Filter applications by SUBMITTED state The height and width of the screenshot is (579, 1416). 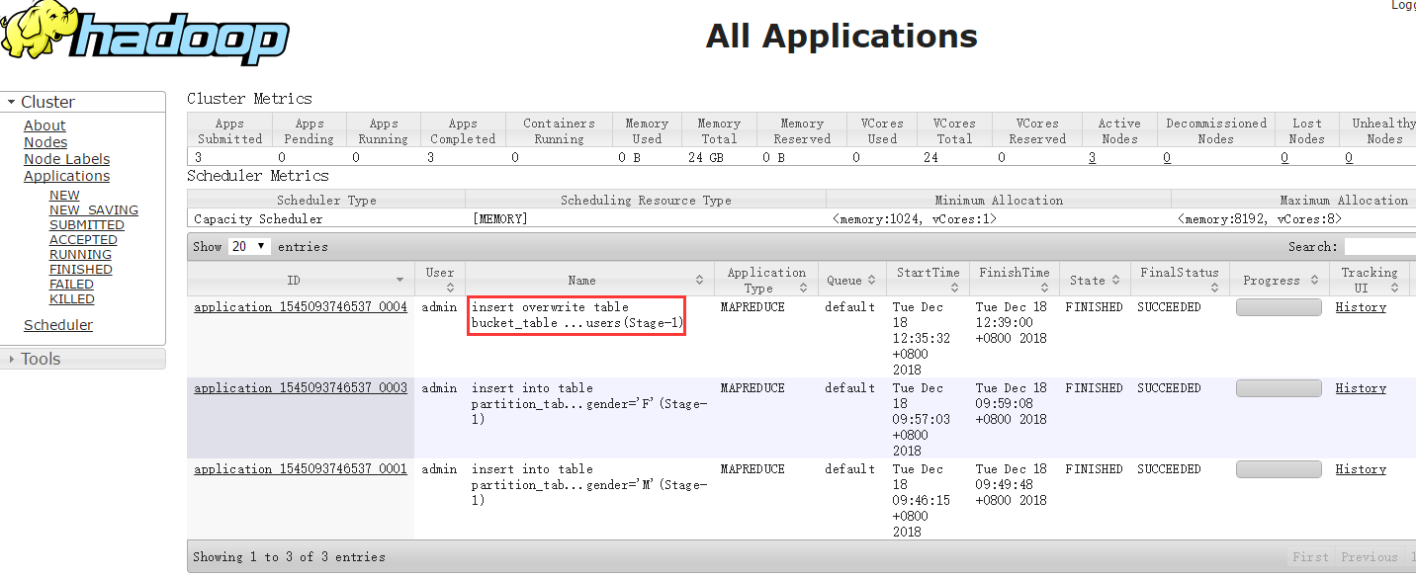[87, 225]
